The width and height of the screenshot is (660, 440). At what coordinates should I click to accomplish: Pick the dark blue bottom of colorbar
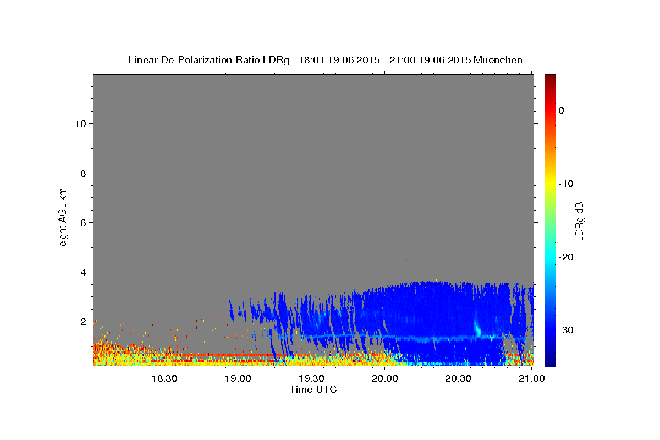(550, 362)
